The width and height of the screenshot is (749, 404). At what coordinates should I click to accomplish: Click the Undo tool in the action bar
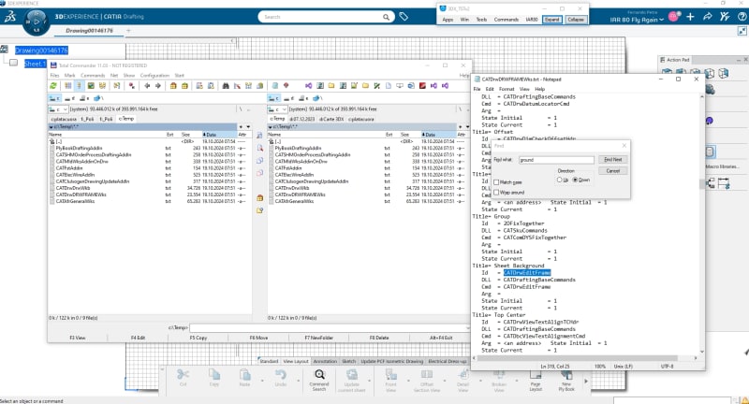tap(281, 378)
